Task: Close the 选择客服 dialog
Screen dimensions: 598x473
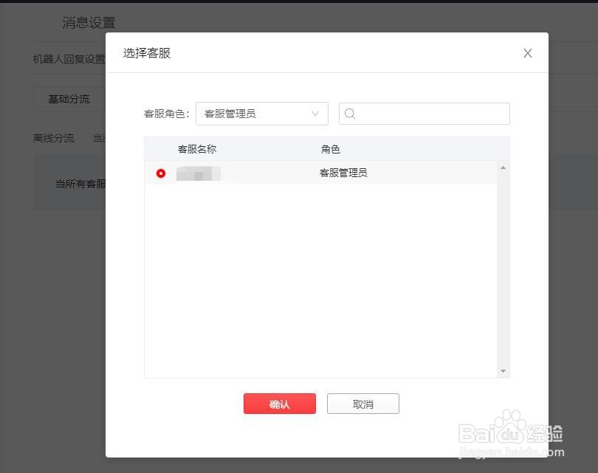Action: pyautogui.click(x=527, y=53)
